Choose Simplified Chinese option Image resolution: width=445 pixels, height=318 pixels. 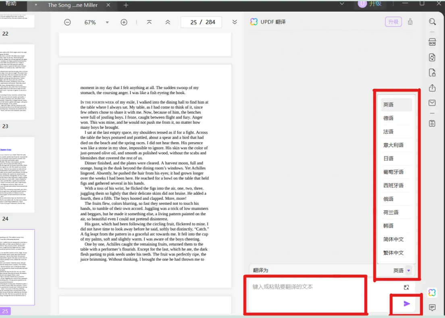coord(396,239)
